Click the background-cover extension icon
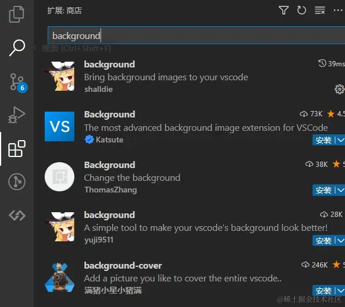345x307 pixels. [x=60, y=277]
